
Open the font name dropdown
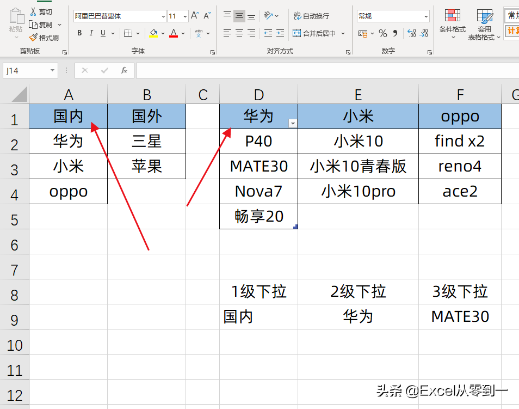[x=163, y=16]
